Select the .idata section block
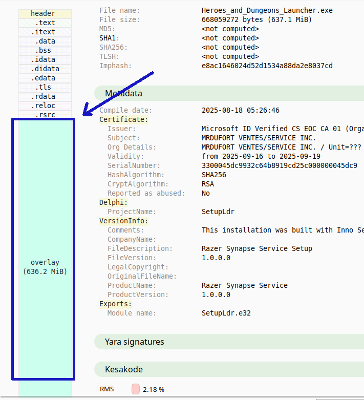This screenshot has width=364, height=400. [x=45, y=59]
